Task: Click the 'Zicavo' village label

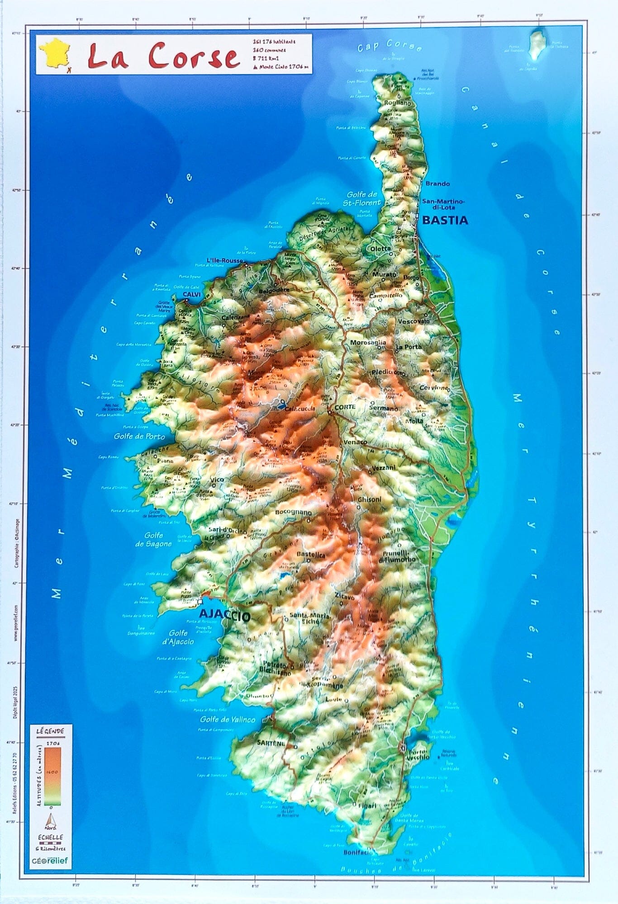Action: pos(345,597)
